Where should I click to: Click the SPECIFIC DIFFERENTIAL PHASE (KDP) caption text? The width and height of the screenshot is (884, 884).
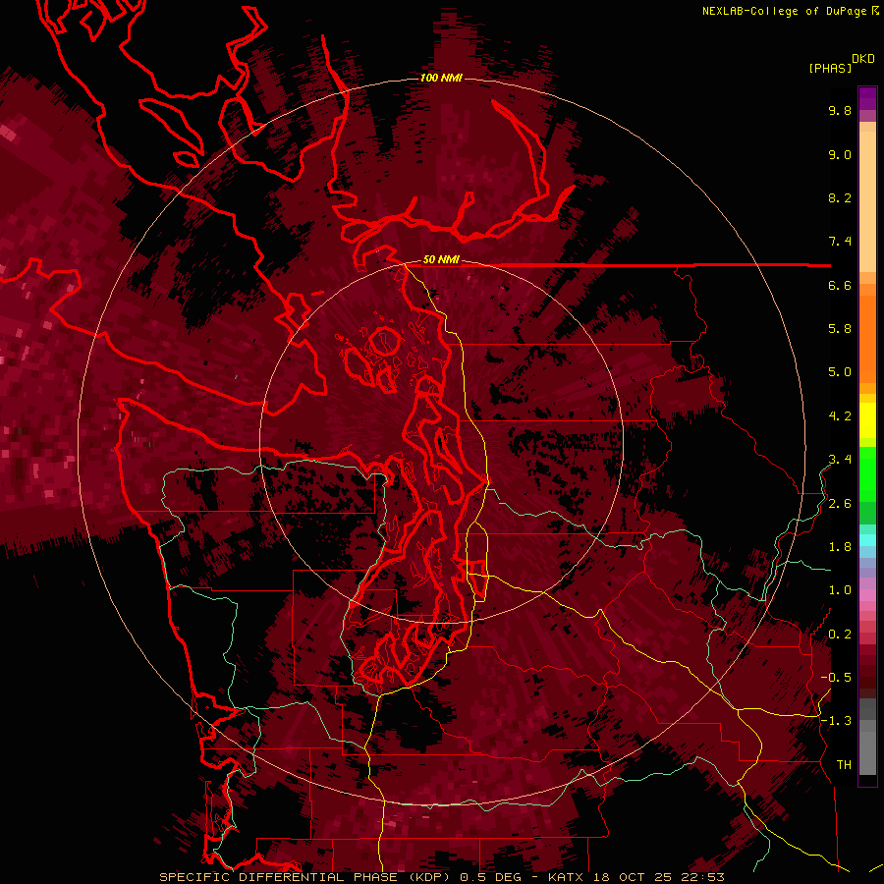306,877
